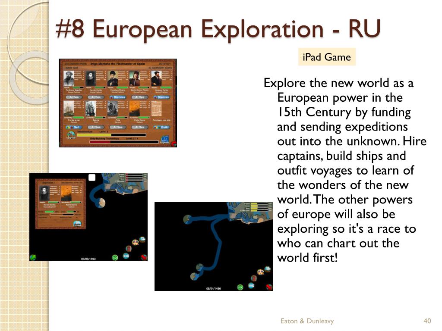This screenshot has height=331, width=442.
Task: Select the new-ship blueprint thumbnail
Action: click(157, 109)
